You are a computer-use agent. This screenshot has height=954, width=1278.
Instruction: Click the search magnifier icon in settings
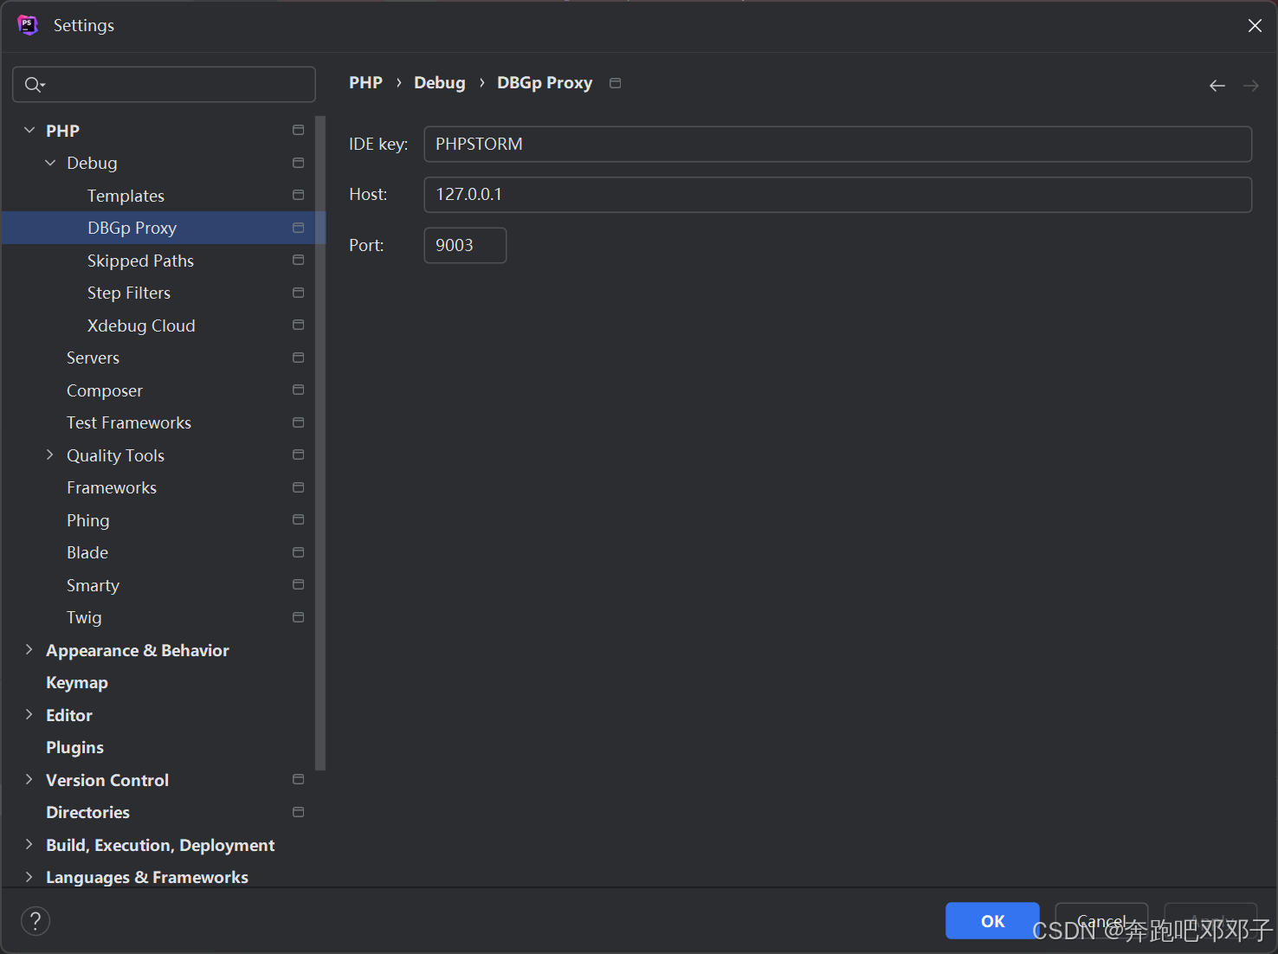pos(34,84)
